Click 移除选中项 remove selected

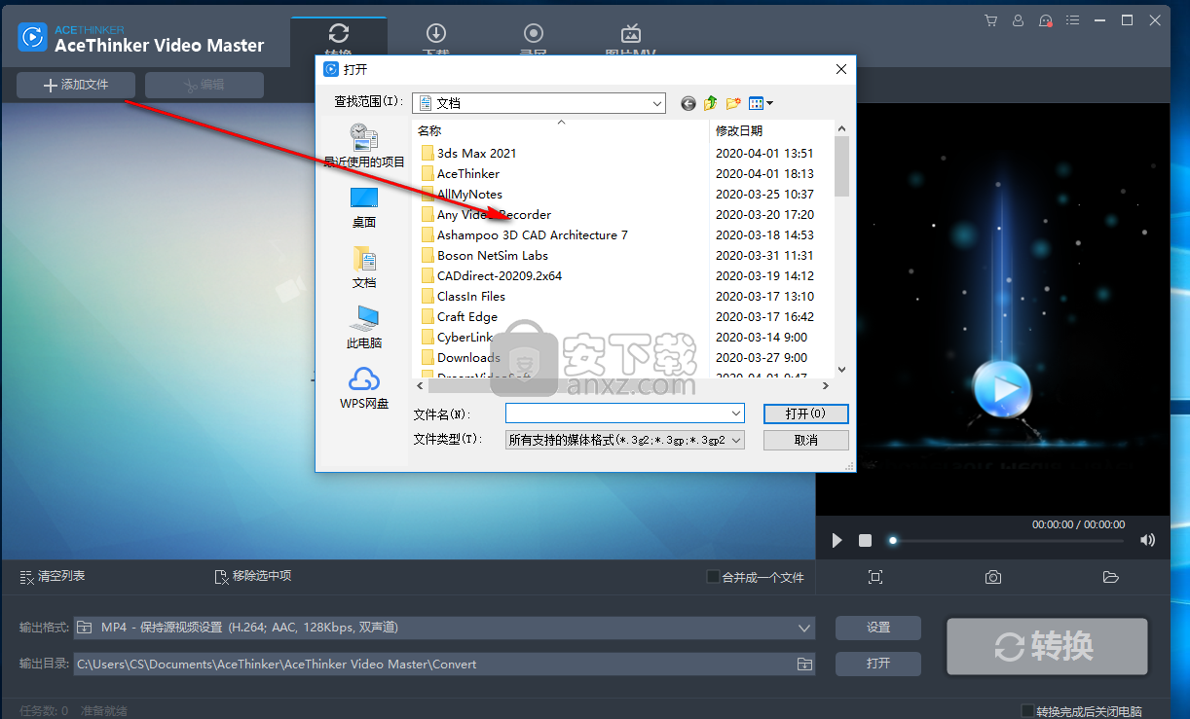252,576
